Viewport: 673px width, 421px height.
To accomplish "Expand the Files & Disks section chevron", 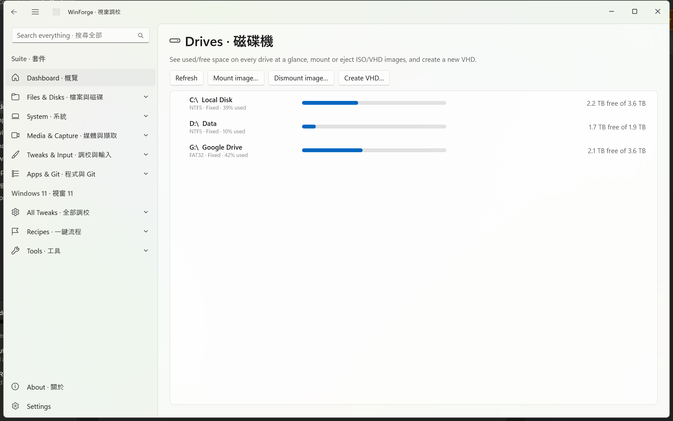I will tap(146, 97).
